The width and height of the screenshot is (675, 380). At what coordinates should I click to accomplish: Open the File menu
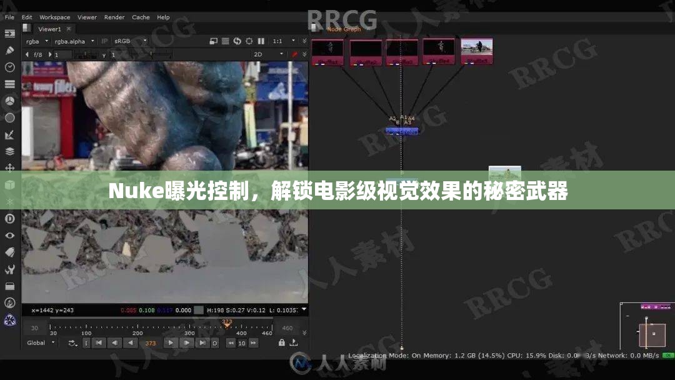click(9, 17)
